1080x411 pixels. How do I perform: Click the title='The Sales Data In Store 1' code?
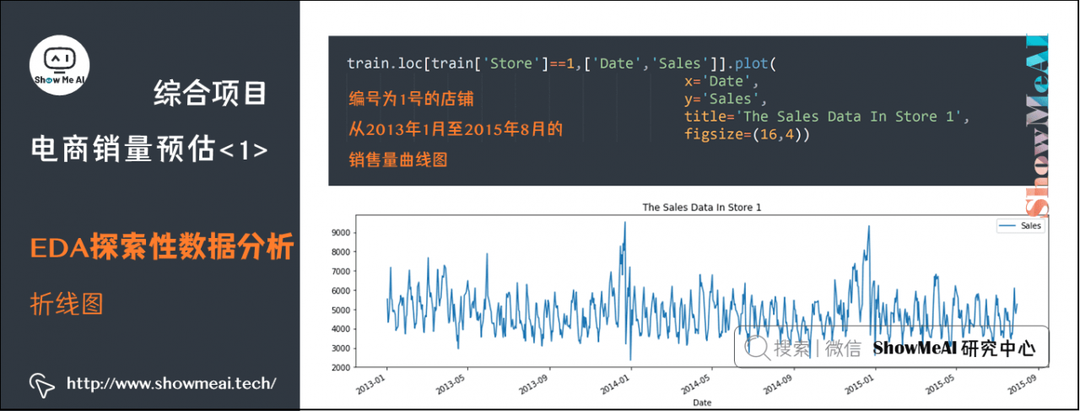coord(827,116)
